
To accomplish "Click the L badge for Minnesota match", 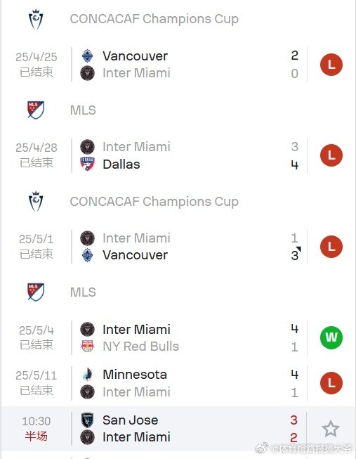I will [331, 383].
